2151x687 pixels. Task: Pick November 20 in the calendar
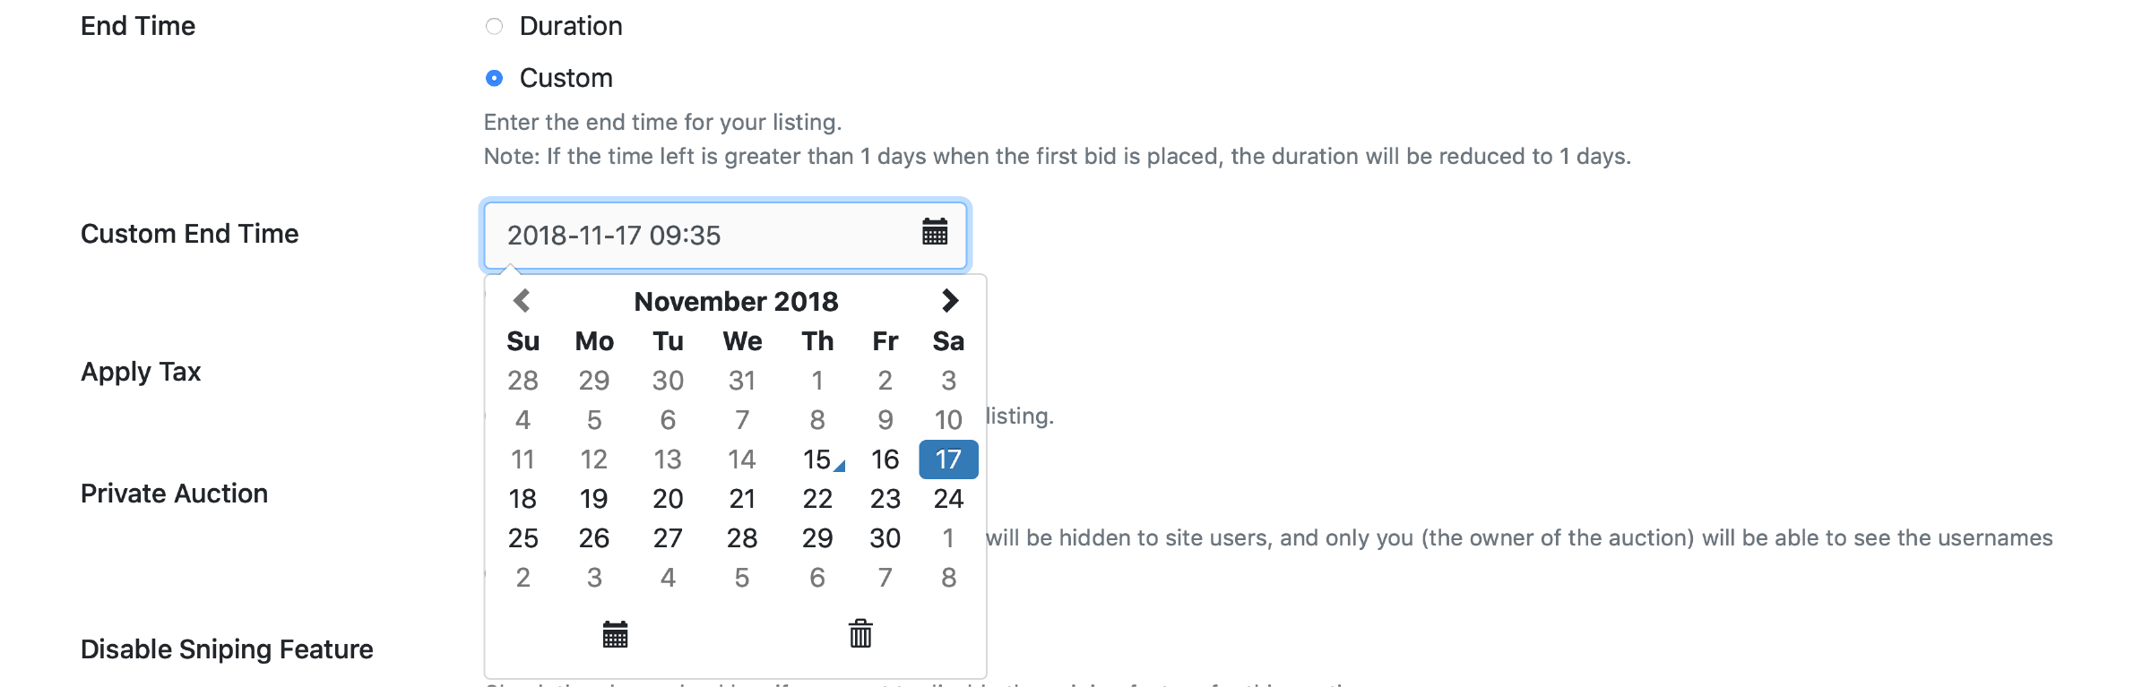tap(668, 499)
